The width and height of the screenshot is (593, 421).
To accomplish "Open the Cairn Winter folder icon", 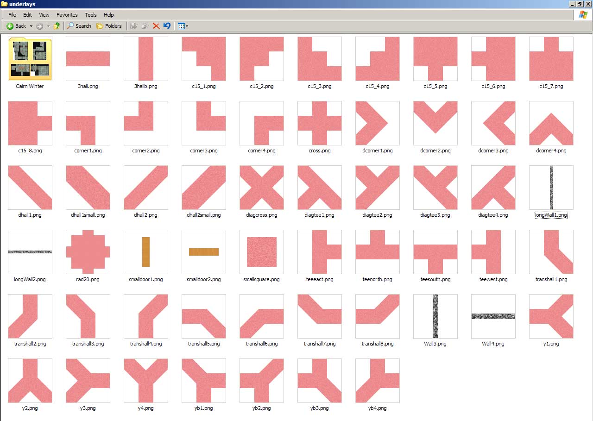I will pyautogui.click(x=30, y=59).
